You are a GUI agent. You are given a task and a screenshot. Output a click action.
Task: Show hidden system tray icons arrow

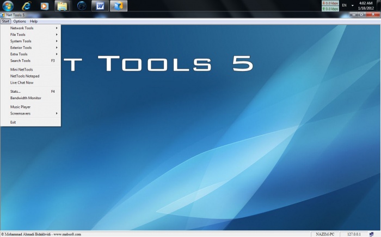click(x=353, y=5)
